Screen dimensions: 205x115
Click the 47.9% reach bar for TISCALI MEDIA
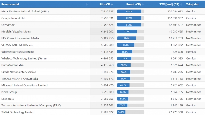[x=131, y=78]
